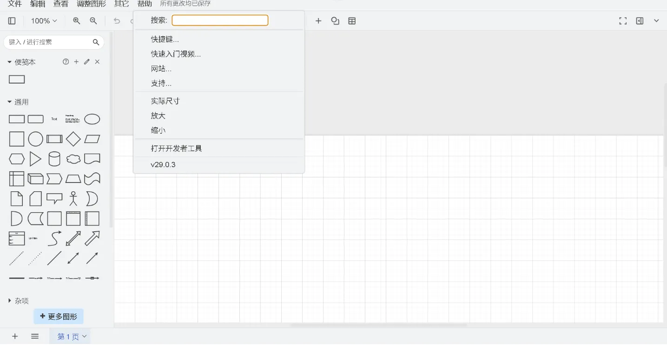Viewport: 667px width, 345px height.
Task: Enter fullscreen via the top-right icon
Action: click(622, 21)
